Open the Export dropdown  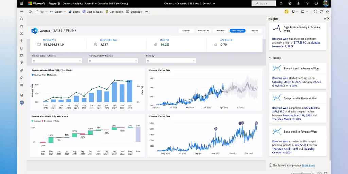coord(58,12)
